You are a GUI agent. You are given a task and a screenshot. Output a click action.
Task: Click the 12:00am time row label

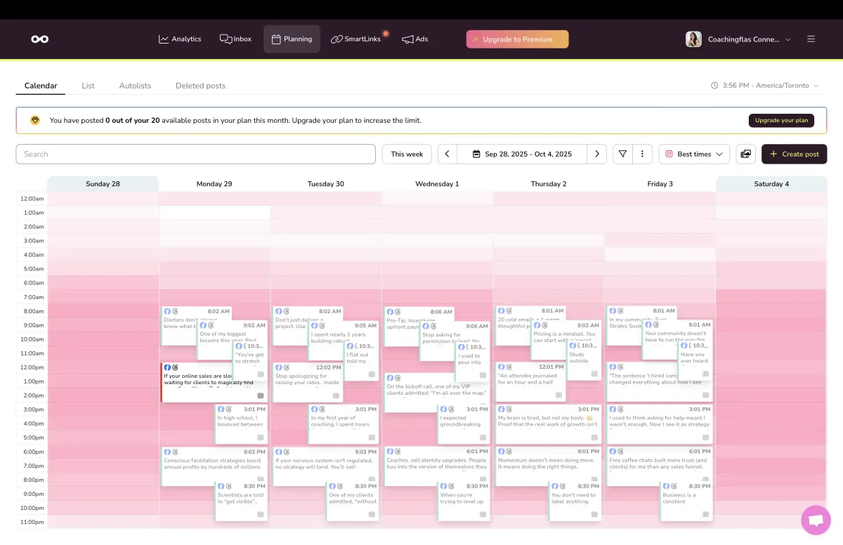(33, 199)
